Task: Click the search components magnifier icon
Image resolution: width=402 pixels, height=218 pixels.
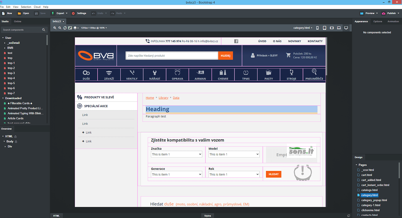Action: pos(44,30)
